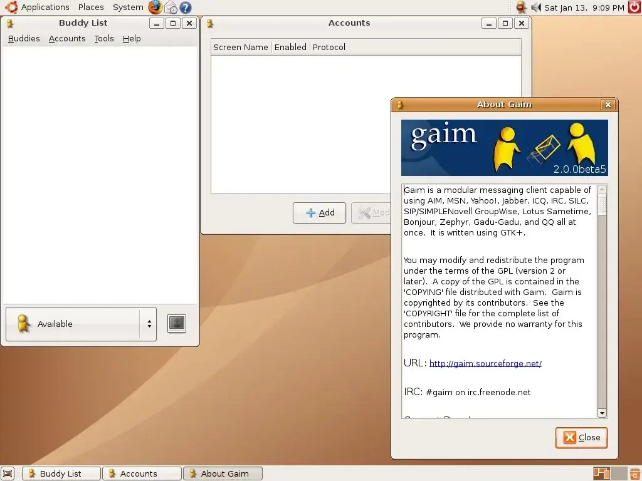The height and width of the screenshot is (481, 642).
Task: Open the Tools menu in Buddy List
Action: pyautogui.click(x=104, y=38)
